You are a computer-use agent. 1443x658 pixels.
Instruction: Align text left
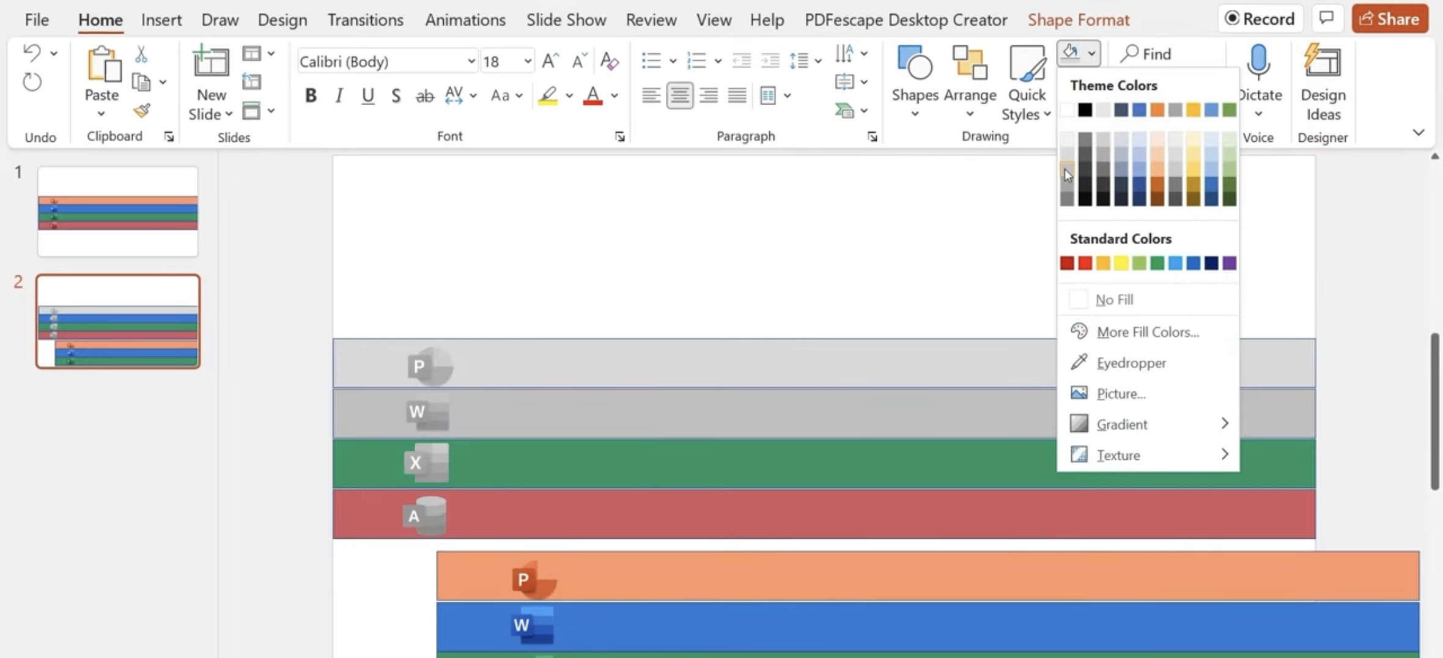651,95
